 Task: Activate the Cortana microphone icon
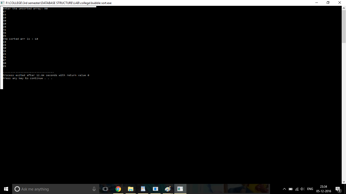click(x=94, y=189)
